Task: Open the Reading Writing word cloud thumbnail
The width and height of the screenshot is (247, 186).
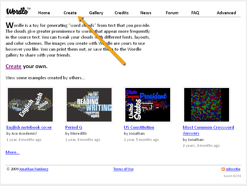Action: [89, 105]
